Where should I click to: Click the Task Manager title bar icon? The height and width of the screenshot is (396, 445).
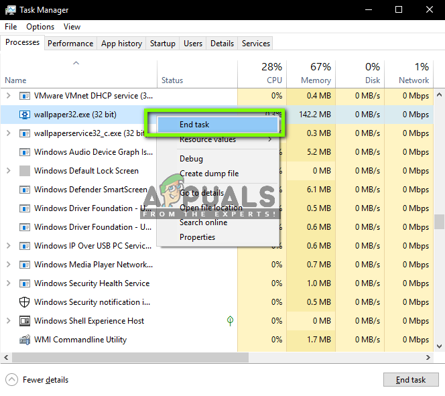click(11, 10)
